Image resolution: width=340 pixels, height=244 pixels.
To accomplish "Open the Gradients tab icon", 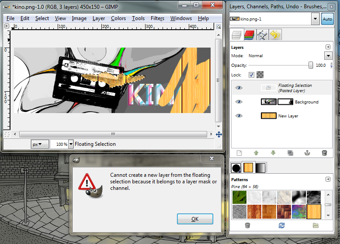I will pos(260,168).
